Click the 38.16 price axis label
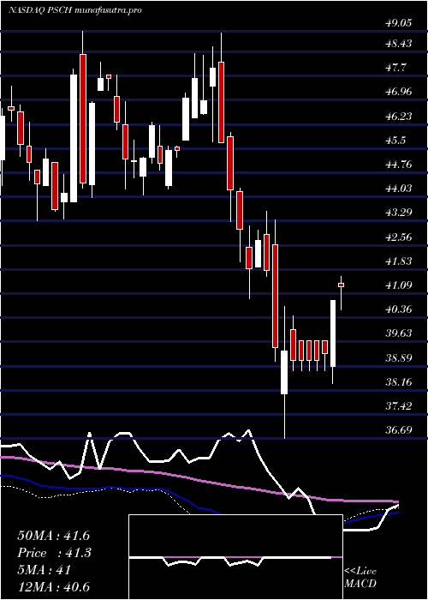Image resolution: width=428 pixels, height=600 pixels. pos(398,382)
